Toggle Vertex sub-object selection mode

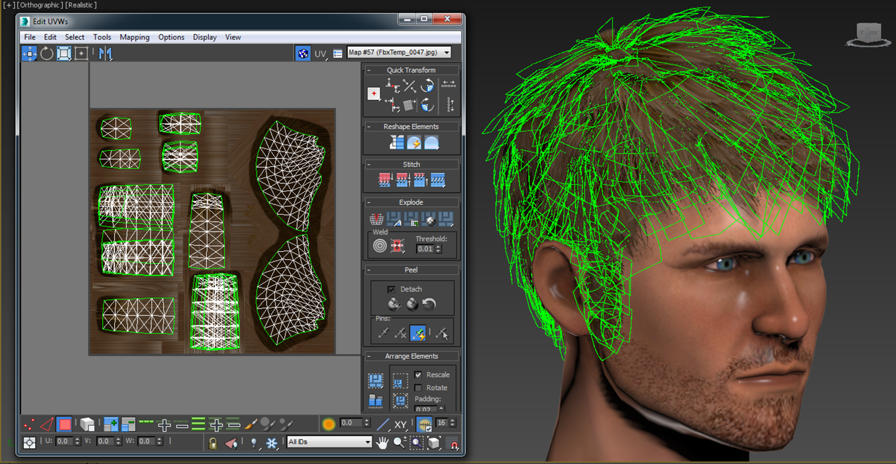click(30, 424)
